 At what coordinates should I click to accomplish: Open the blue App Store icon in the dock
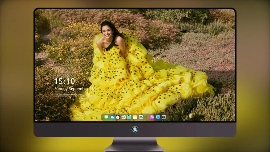(x=158, y=117)
